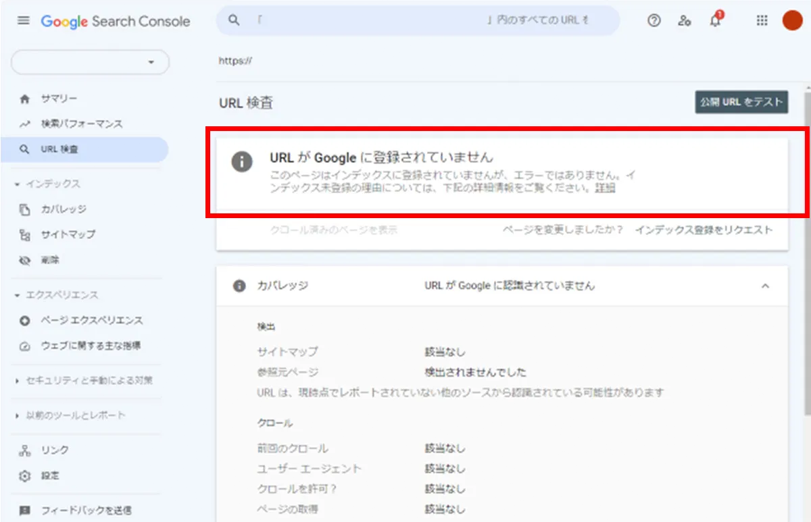811x522 pixels.
Task: Open 検索パフォーマンス in the sidebar
Action: [x=82, y=124]
